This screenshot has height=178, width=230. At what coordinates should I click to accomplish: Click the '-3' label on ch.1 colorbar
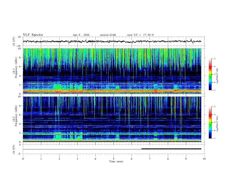[x=214, y=58]
